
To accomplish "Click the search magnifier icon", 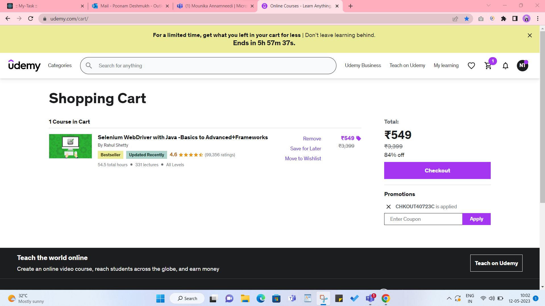I will (89, 66).
